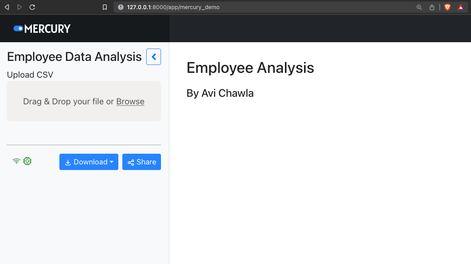The width and height of the screenshot is (471, 264).
Task: Open the Brave Rewards triangle icon
Action: 461,7
